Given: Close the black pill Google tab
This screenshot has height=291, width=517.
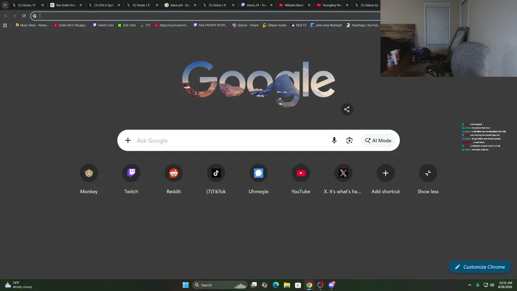Looking at the screenshot, I should [195, 5].
